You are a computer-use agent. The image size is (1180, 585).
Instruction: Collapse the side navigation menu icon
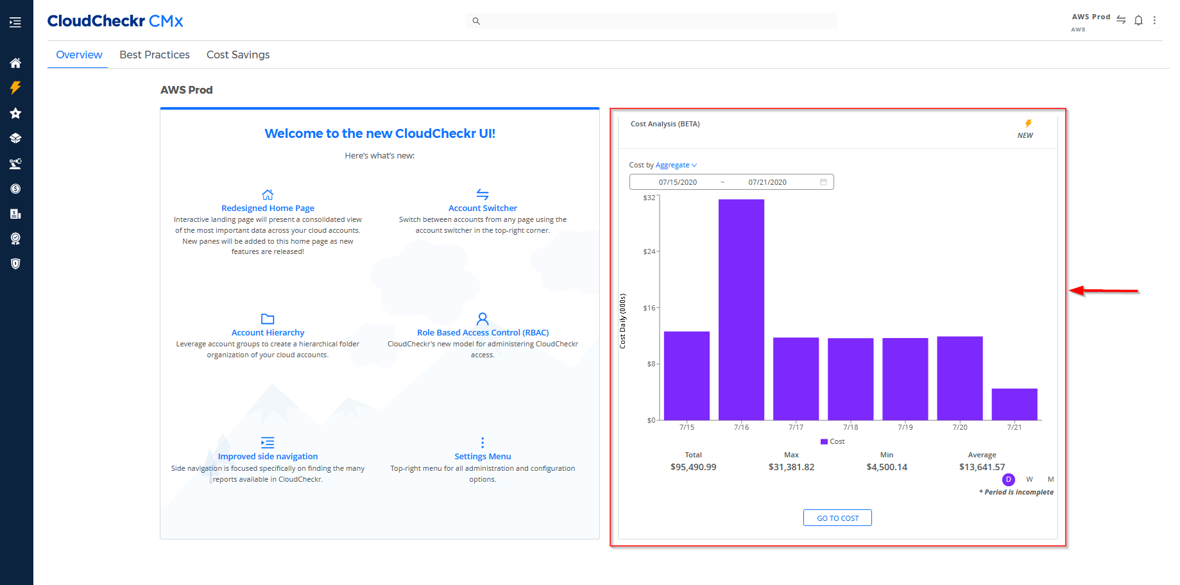pyautogui.click(x=15, y=22)
